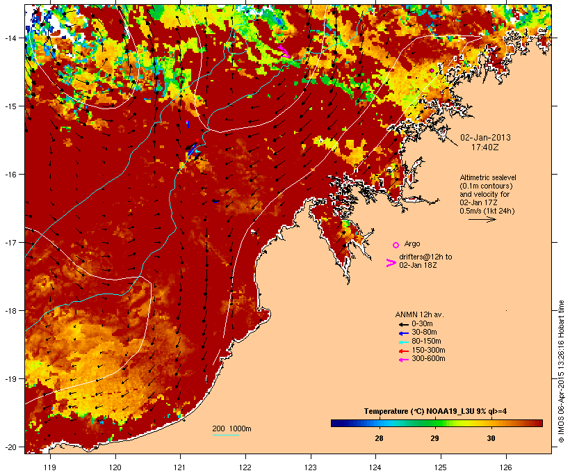Click the black 0-30m legend arrow

coord(403,324)
